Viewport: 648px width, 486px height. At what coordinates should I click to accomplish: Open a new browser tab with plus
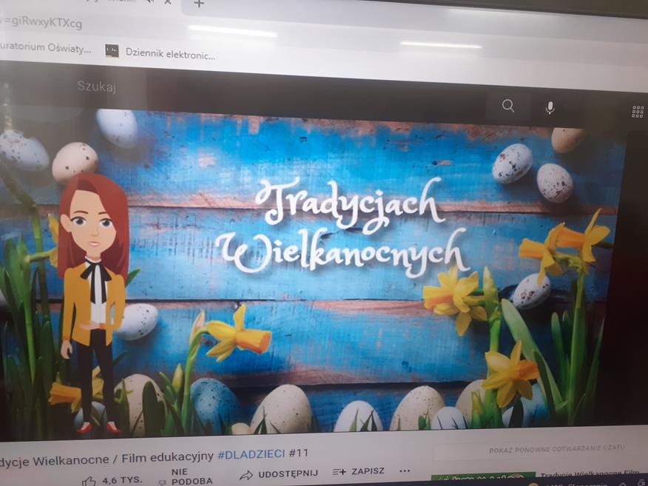click(198, 4)
